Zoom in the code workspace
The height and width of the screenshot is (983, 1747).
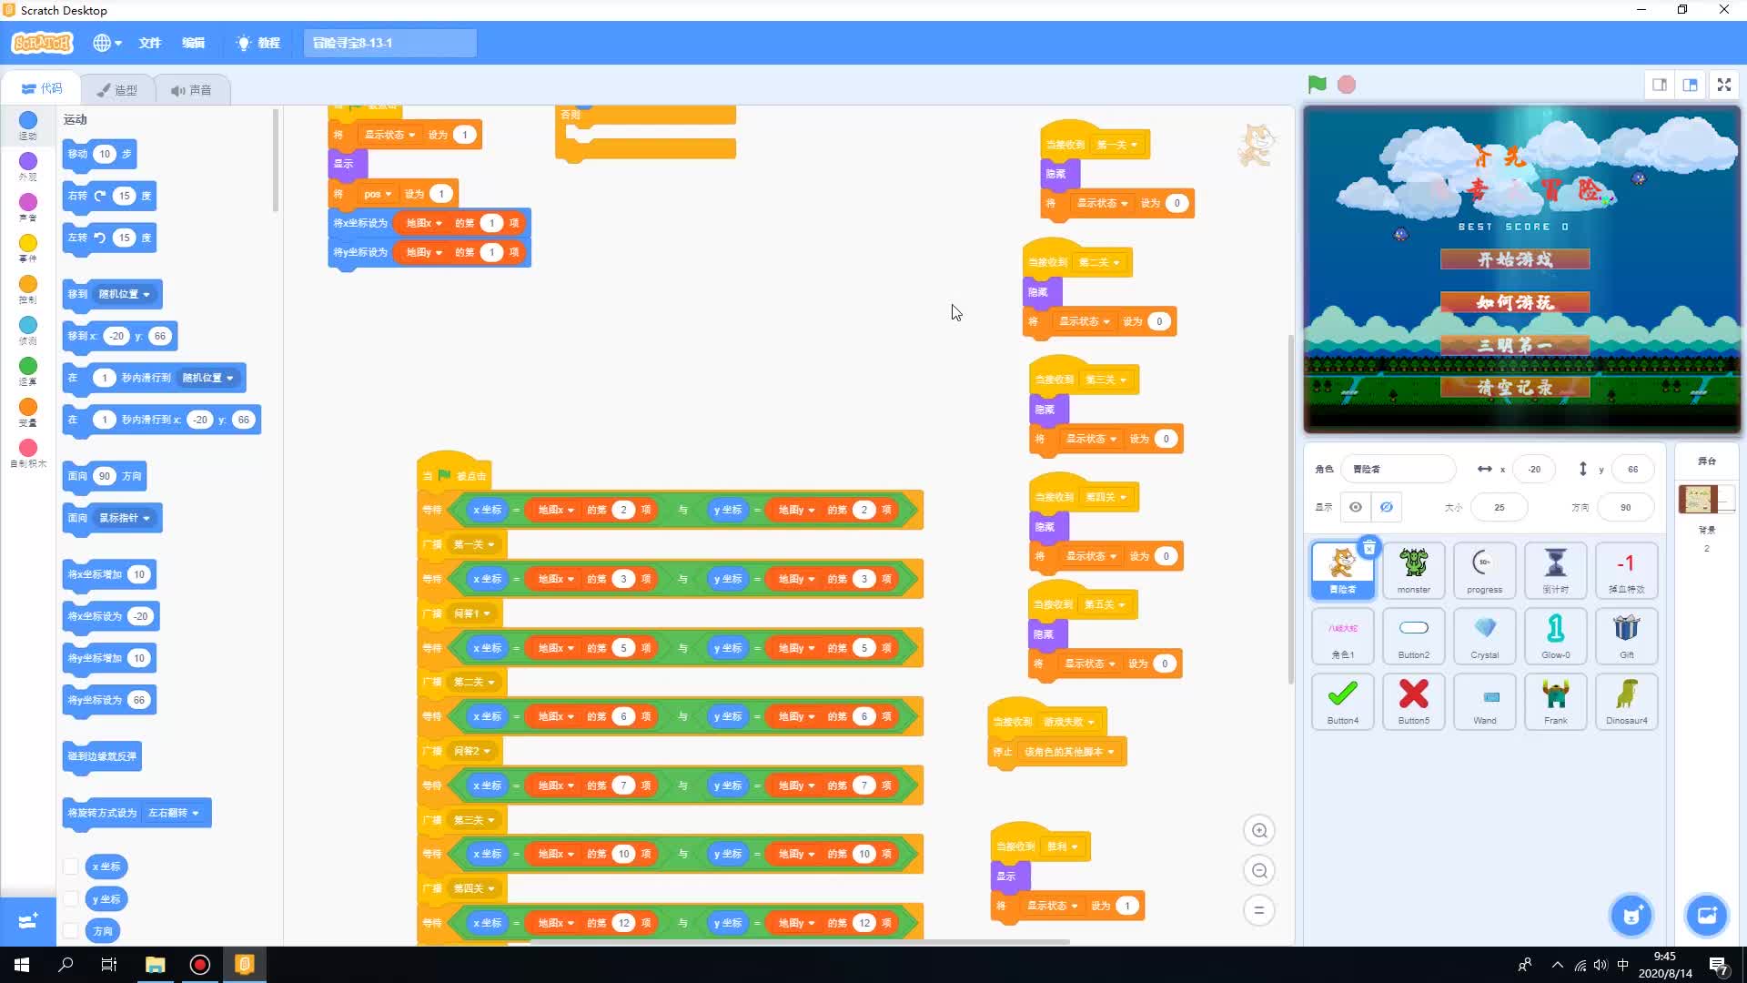click(x=1259, y=830)
